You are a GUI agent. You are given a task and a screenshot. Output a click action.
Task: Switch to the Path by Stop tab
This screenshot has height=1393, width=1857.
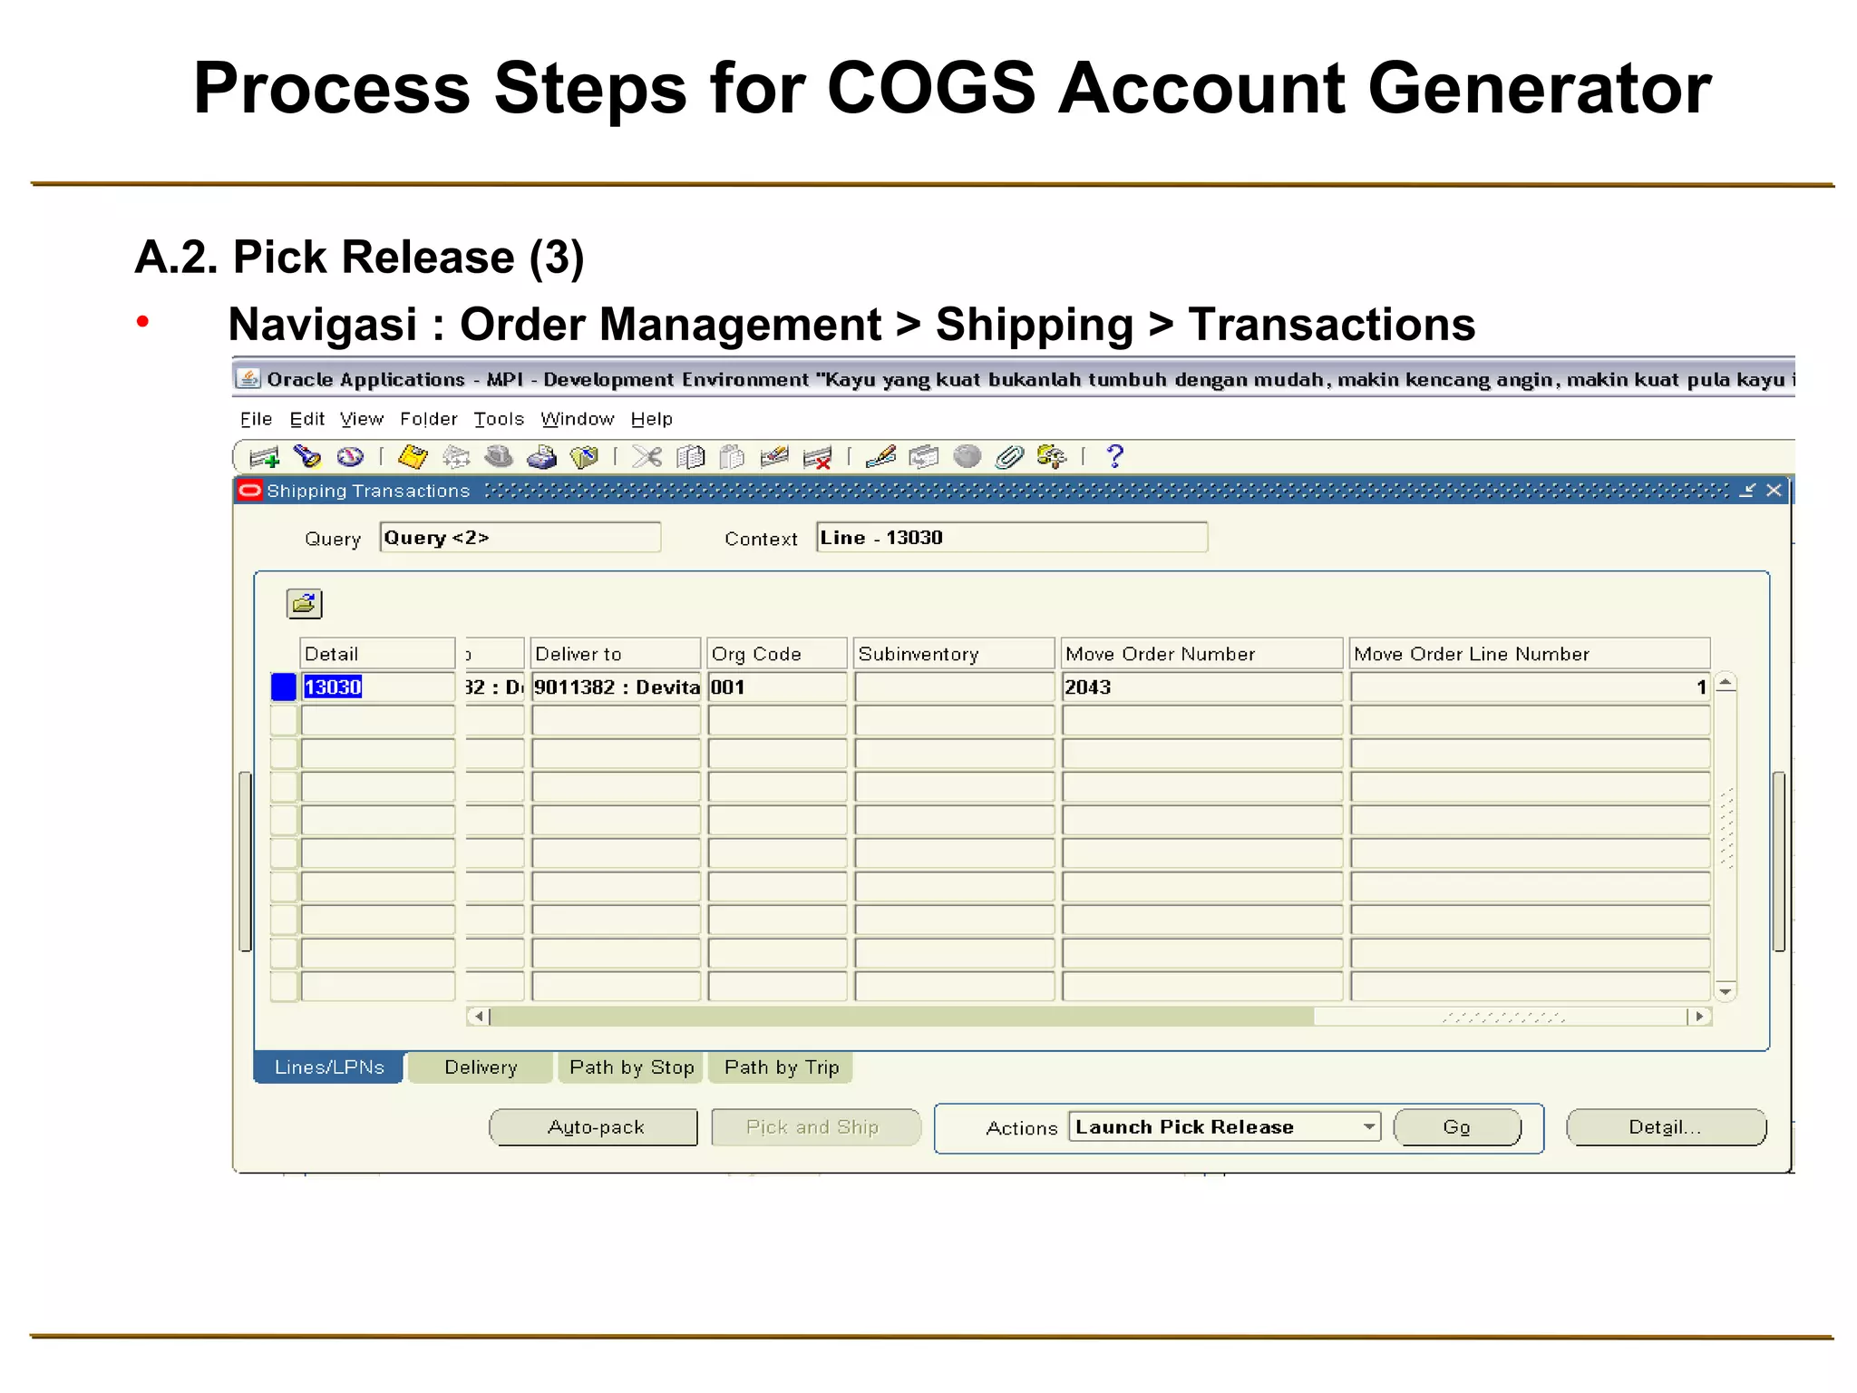[631, 1067]
